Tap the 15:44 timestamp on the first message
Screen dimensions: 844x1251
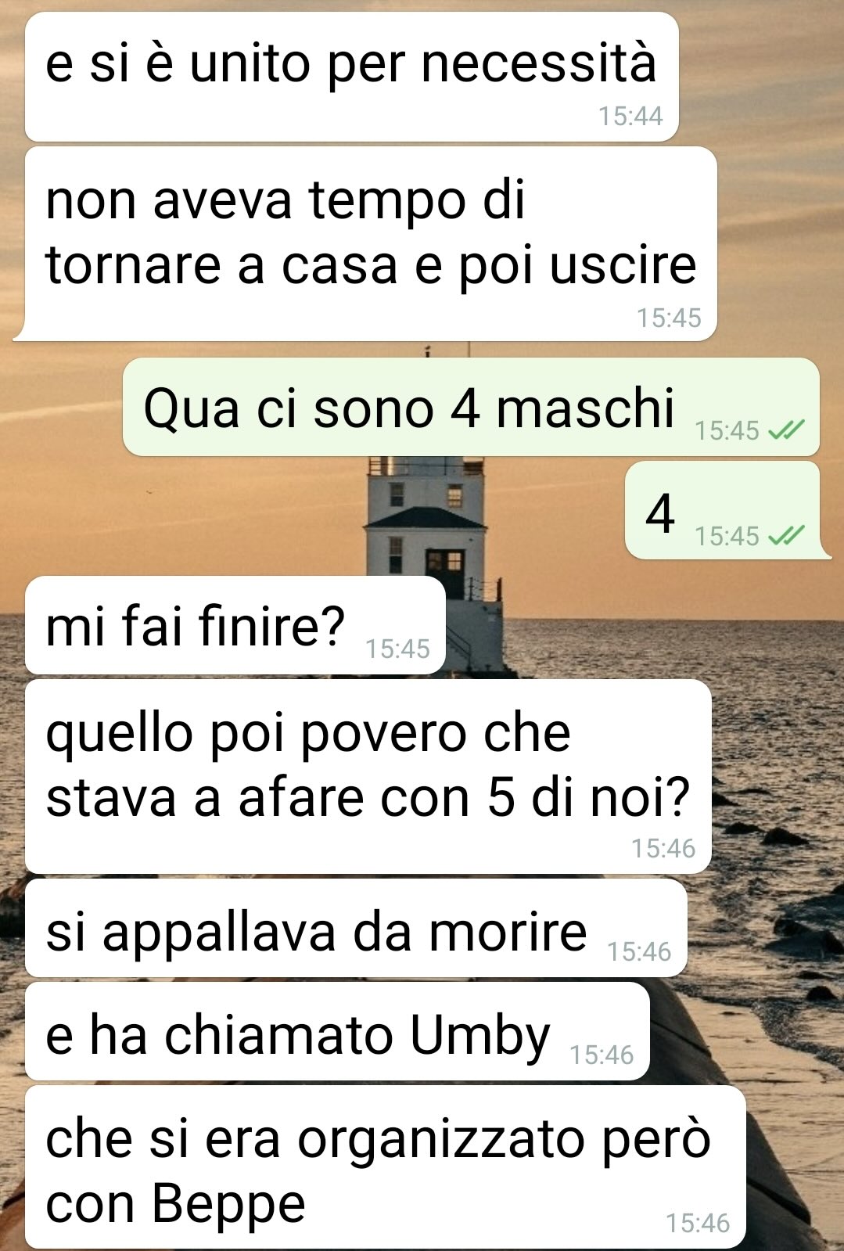coord(630,116)
